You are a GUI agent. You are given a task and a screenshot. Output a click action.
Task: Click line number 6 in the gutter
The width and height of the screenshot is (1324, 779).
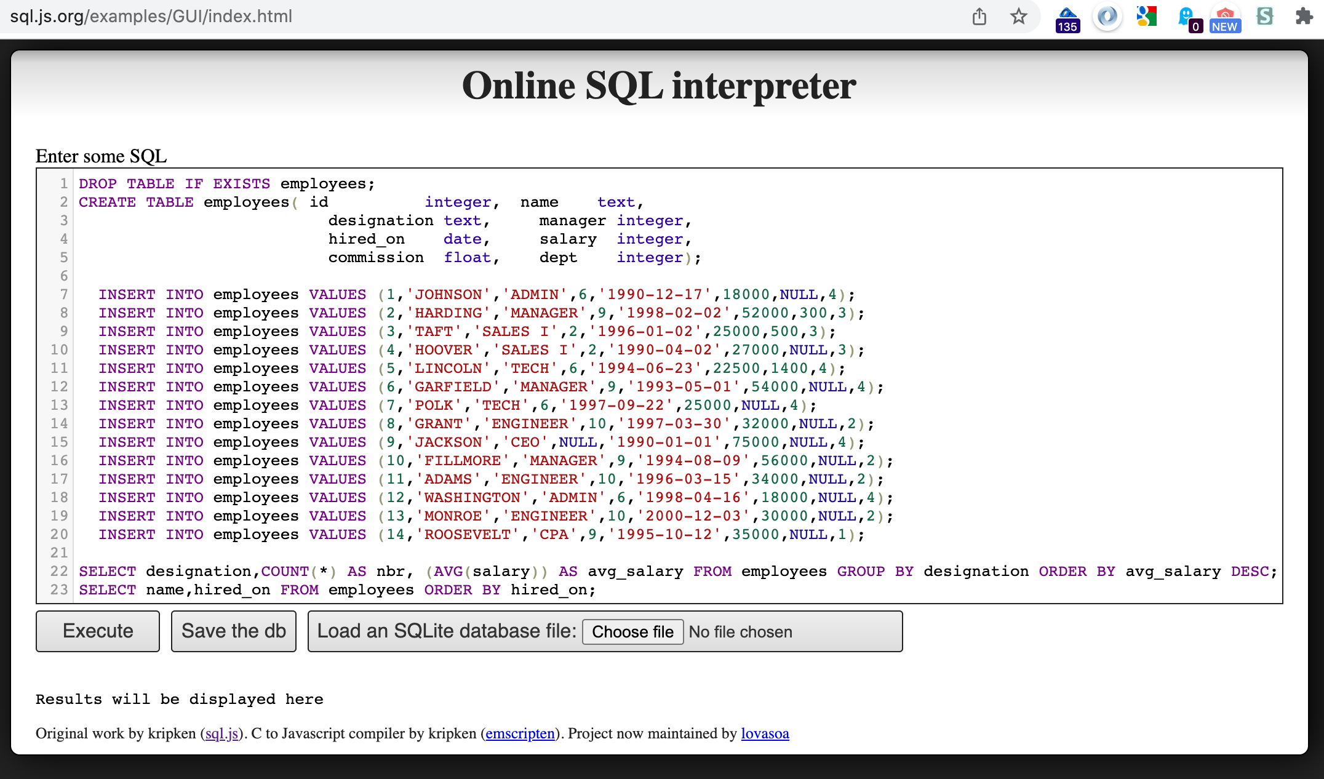tap(64, 276)
